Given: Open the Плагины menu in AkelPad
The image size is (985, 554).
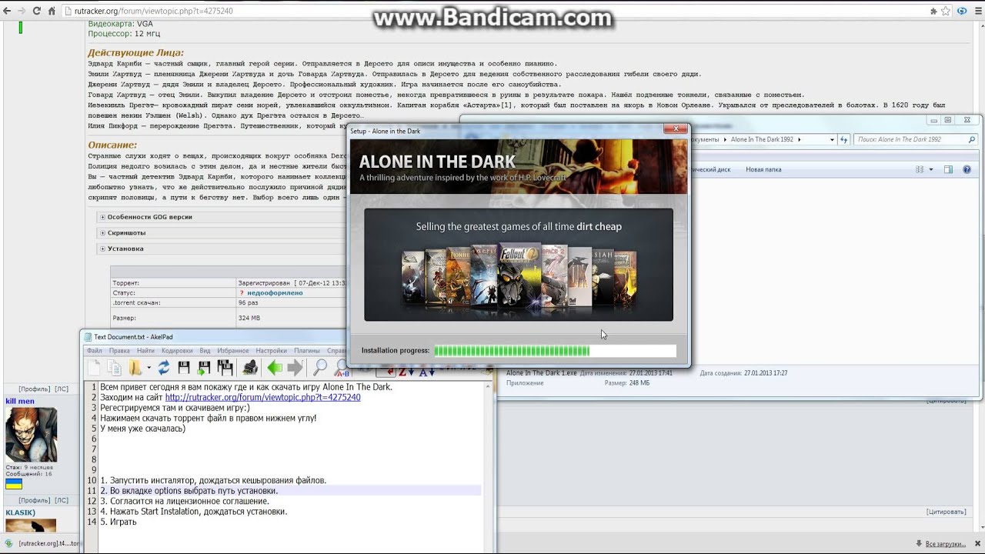Looking at the screenshot, I should point(307,351).
